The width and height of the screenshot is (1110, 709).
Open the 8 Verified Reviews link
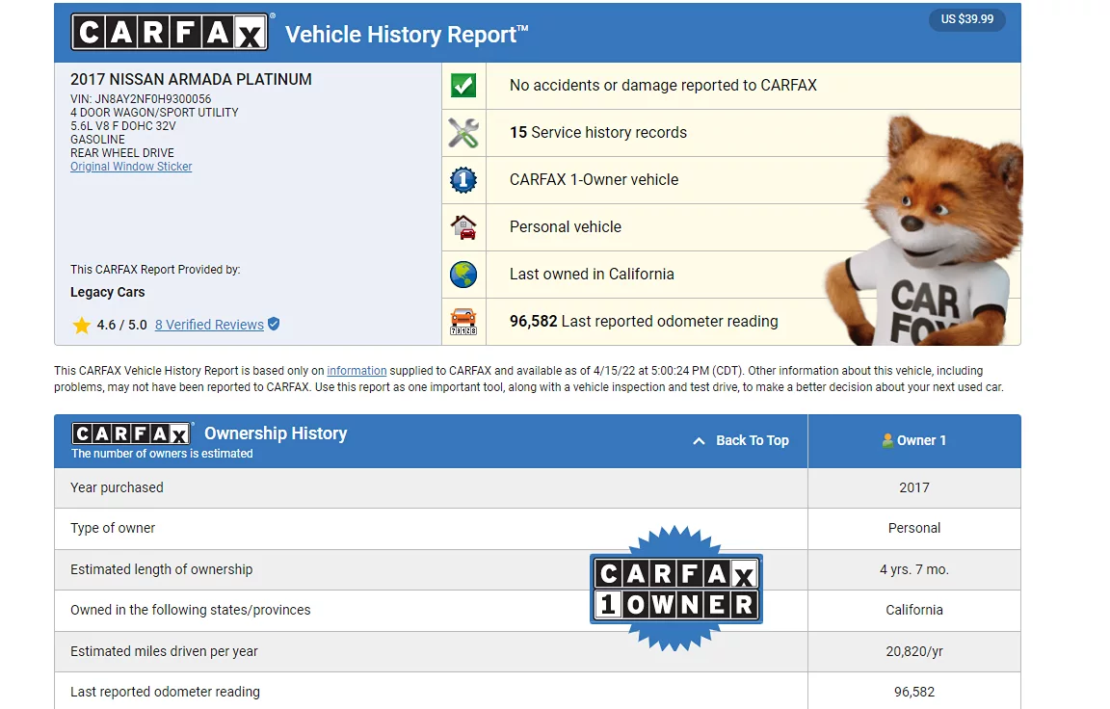click(x=209, y=326)
